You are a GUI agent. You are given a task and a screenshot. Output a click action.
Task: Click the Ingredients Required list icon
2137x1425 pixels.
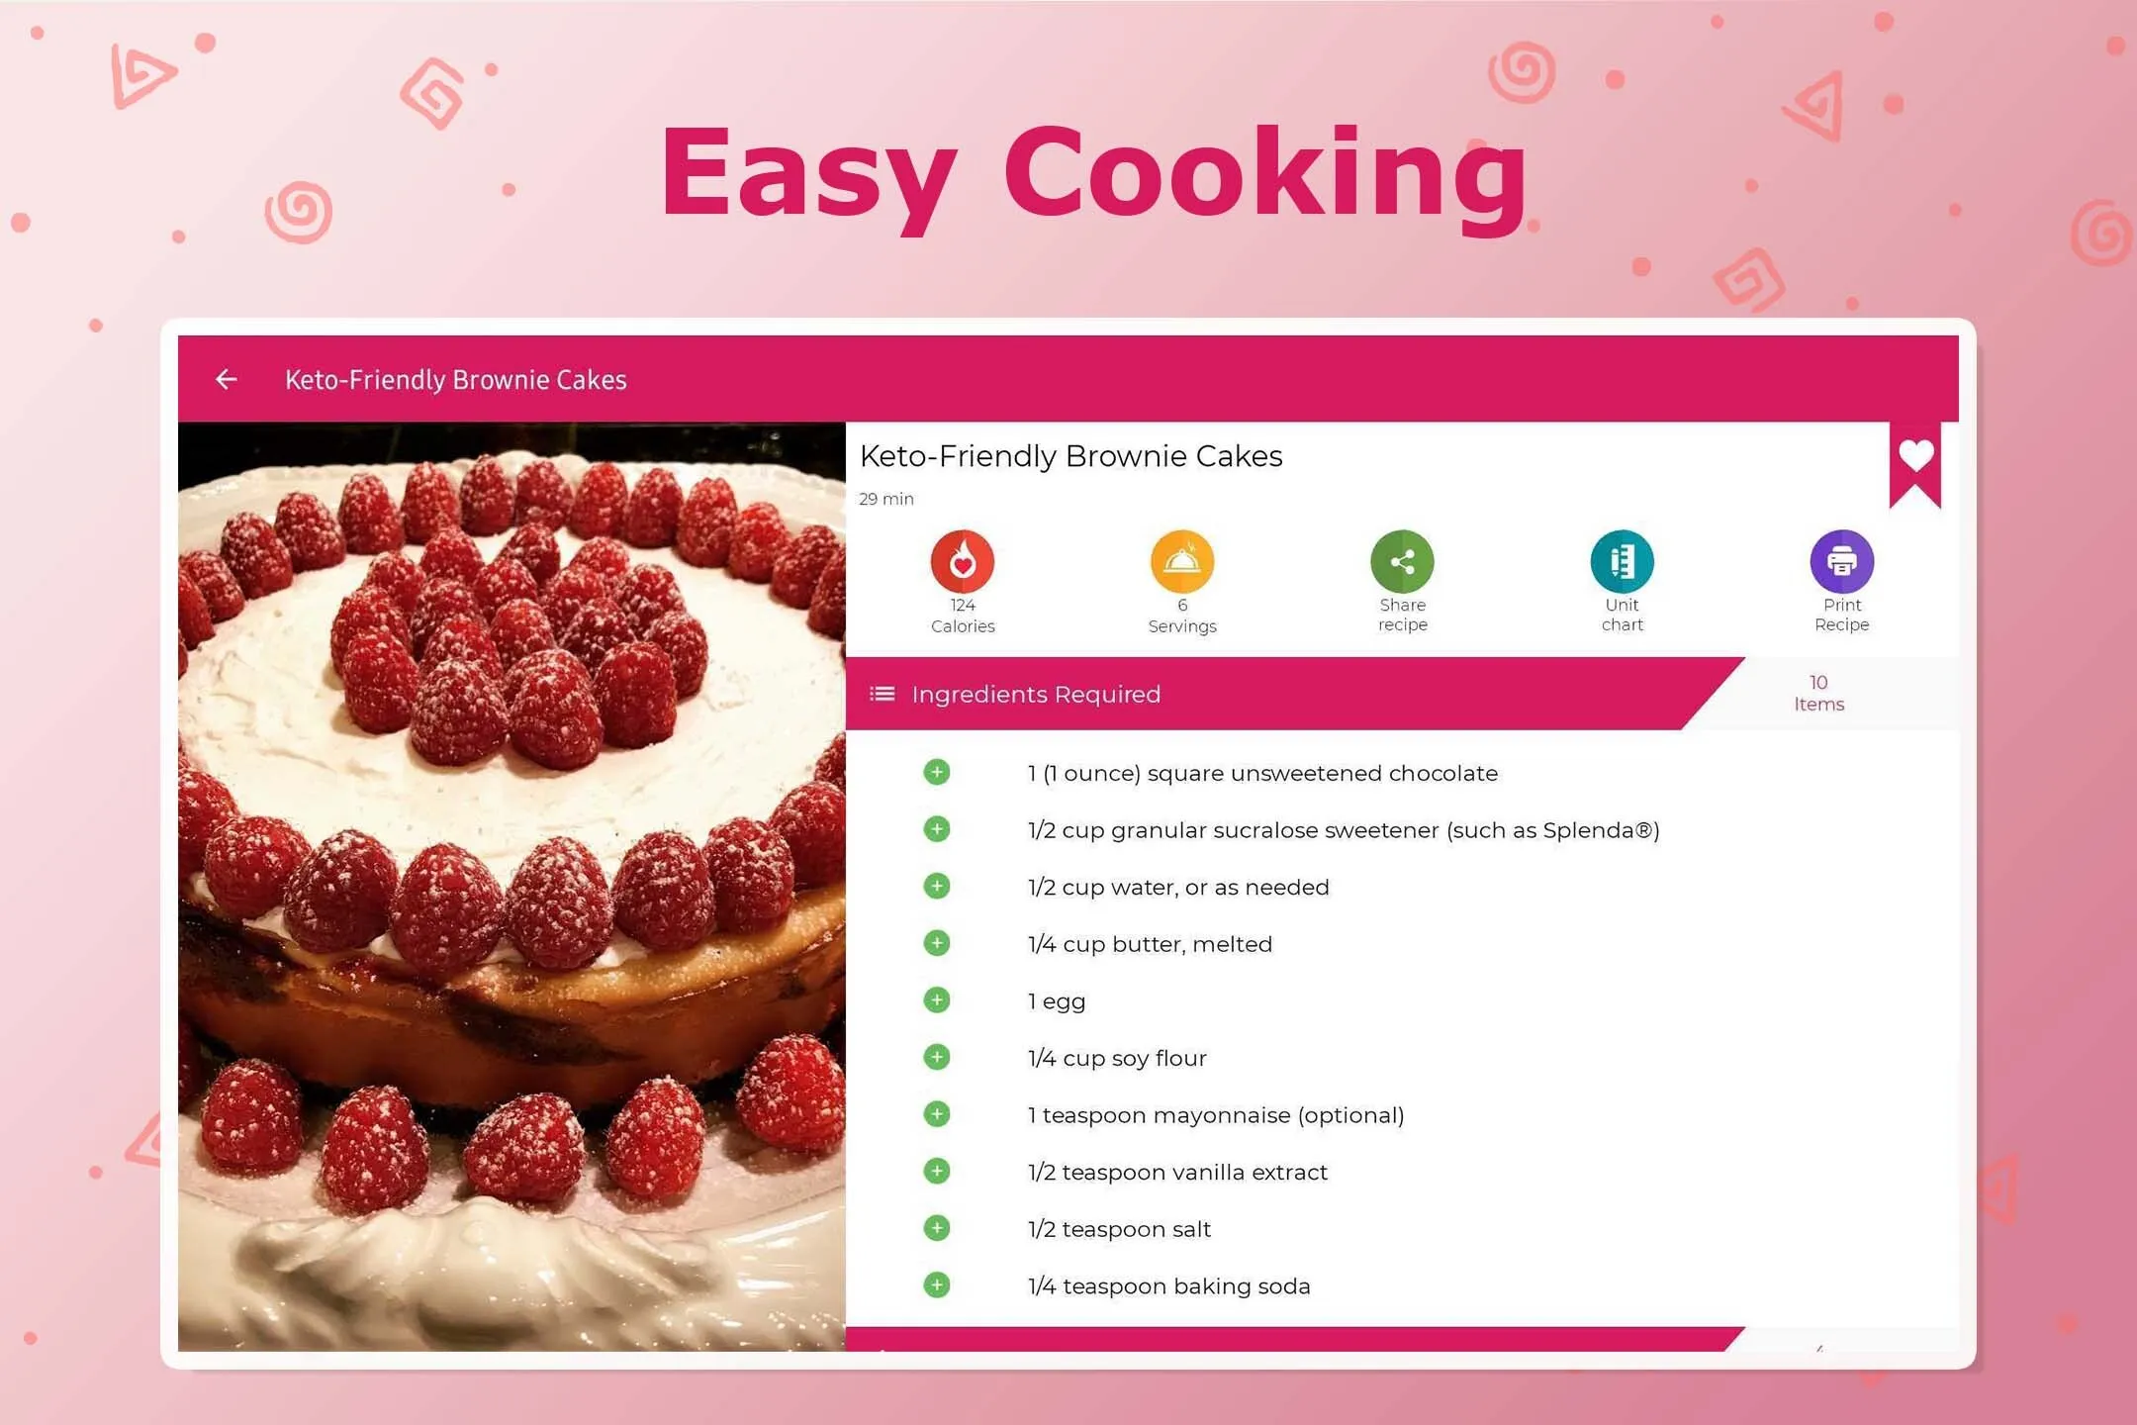(x=883, y=695)
